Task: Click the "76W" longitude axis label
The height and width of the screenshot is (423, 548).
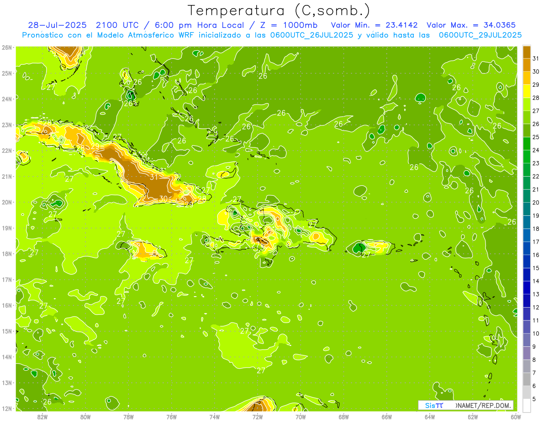Action: click(171, 417)
